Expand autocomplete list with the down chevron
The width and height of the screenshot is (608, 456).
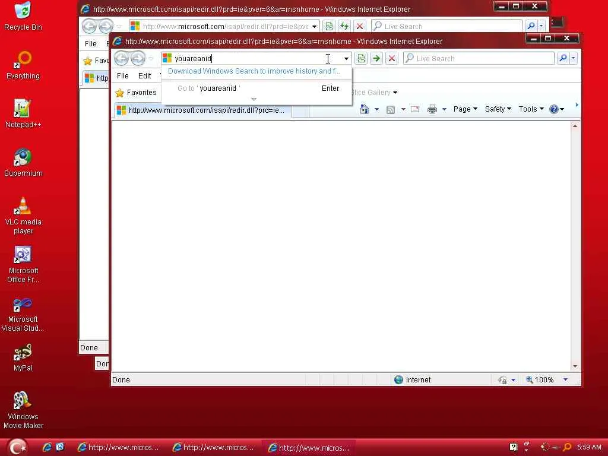point(254,99)
